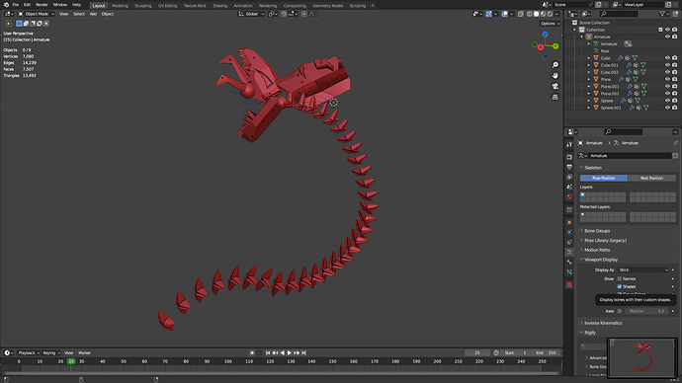Switch to the Shading workspace tab

pyautogui.click(x=219, y=6)
